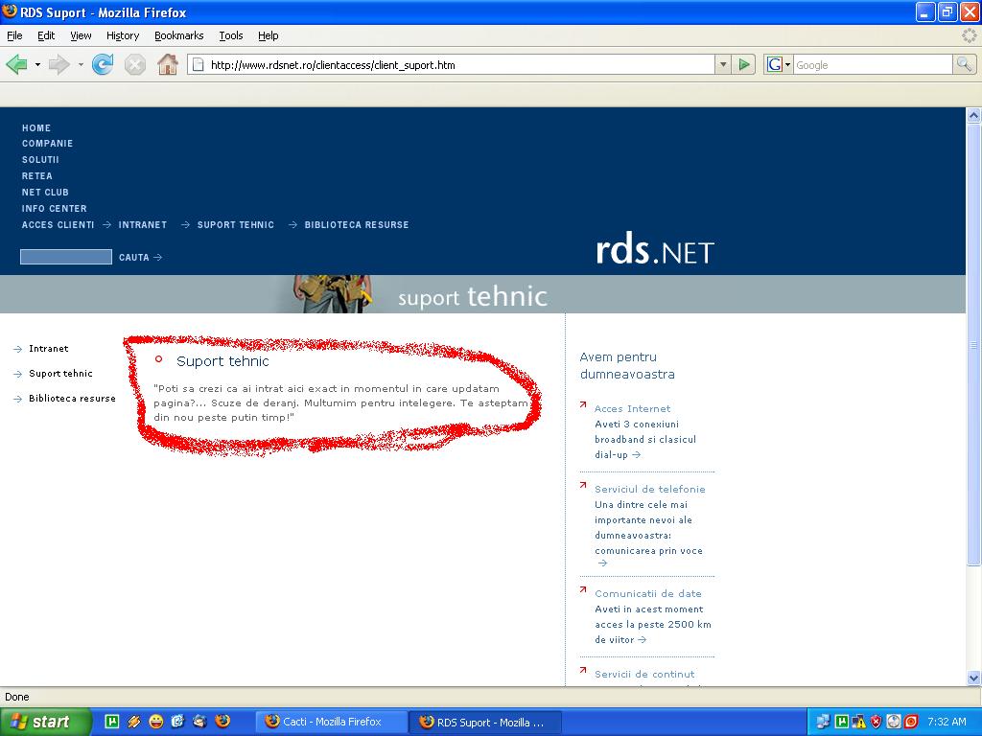Open the View menu

pyautogui.click(x=81, y=35)
